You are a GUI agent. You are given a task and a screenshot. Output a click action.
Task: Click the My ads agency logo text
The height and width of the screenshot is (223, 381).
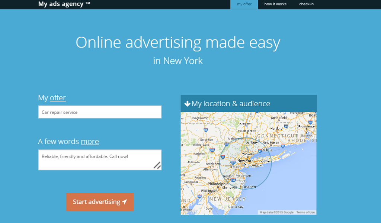[64, 4]
